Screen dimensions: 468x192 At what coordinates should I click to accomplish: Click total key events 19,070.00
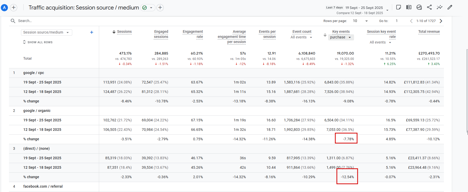coord(345,53)
